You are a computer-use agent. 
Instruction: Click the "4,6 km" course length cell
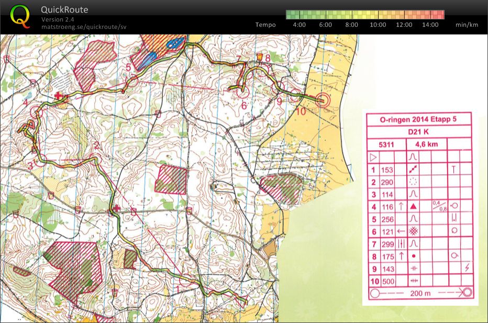pyautogui.click(x=426, y=144)
